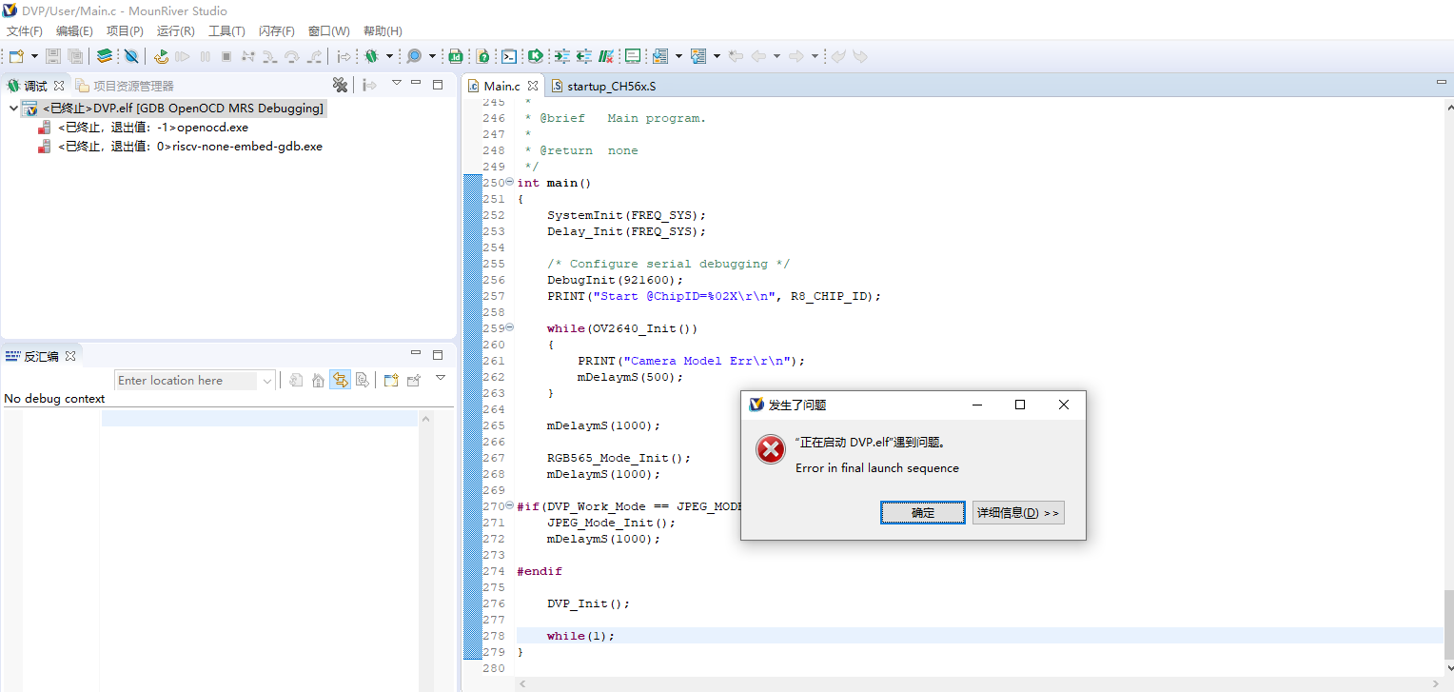This screenshot has height=692, width=1454.
Task: Select the terminated openocd.exe process entry
Action: click(152, 128)
